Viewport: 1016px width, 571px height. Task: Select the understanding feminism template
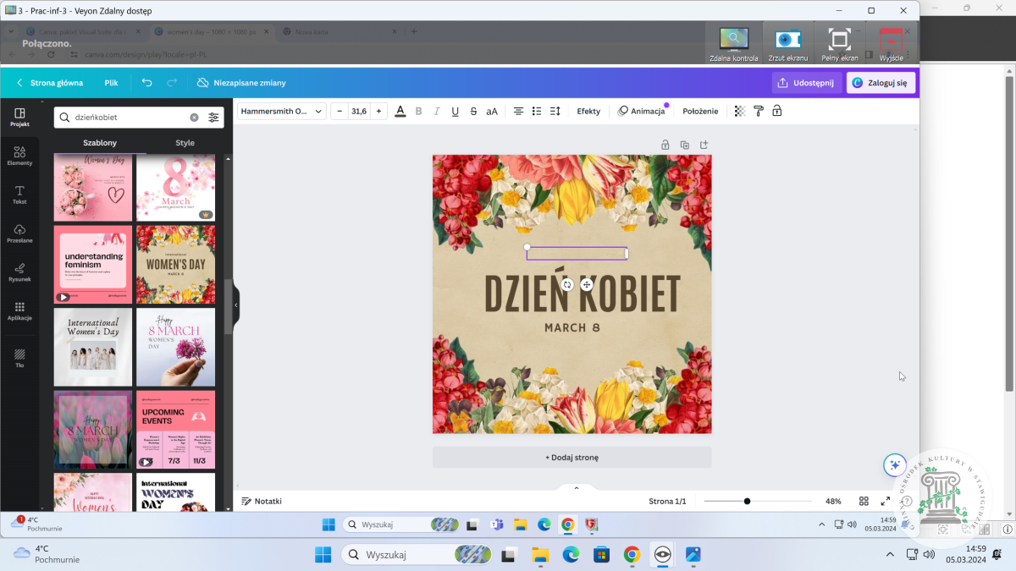(x=93, y=264)
